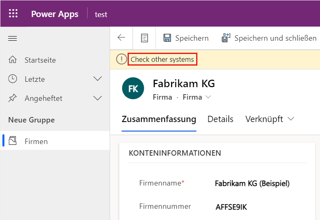The width and height of the screenshot is (320, 220).
Task: Click the Letzte clock icon
Action: [12, 79]
